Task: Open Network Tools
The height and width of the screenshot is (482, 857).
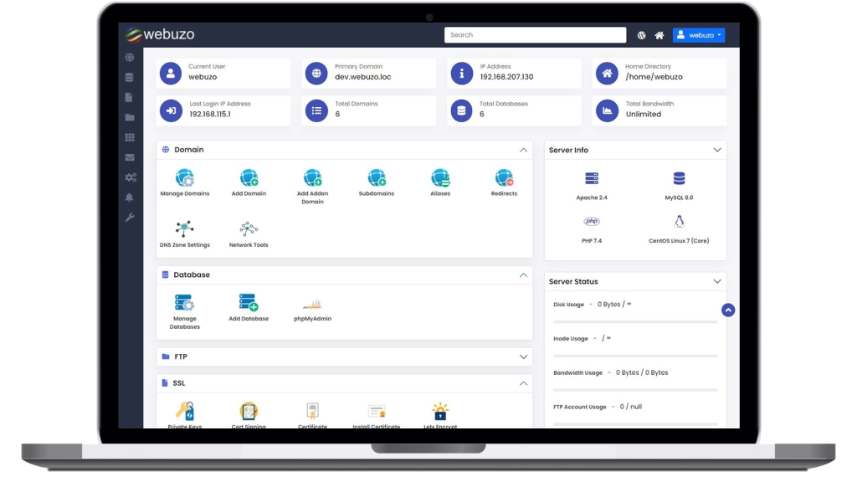Action: 248,228
